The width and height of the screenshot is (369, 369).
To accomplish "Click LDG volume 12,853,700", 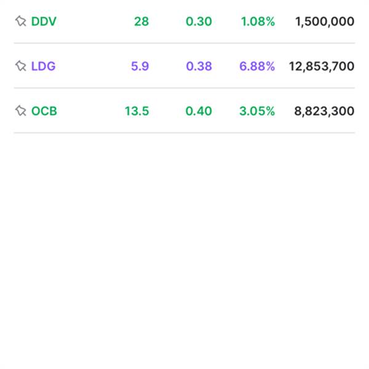I will pyautogui.click(x=322, y=66).
